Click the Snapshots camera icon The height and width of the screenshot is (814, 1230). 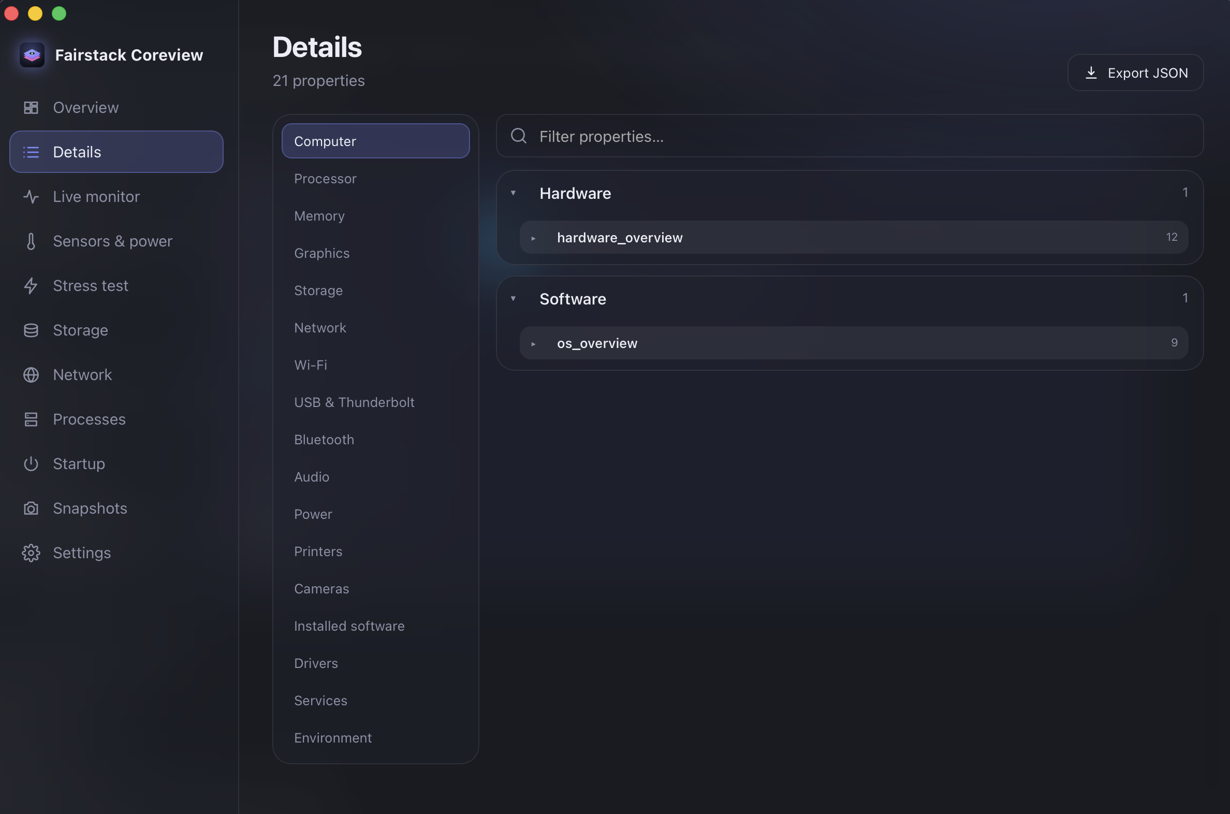31,508
